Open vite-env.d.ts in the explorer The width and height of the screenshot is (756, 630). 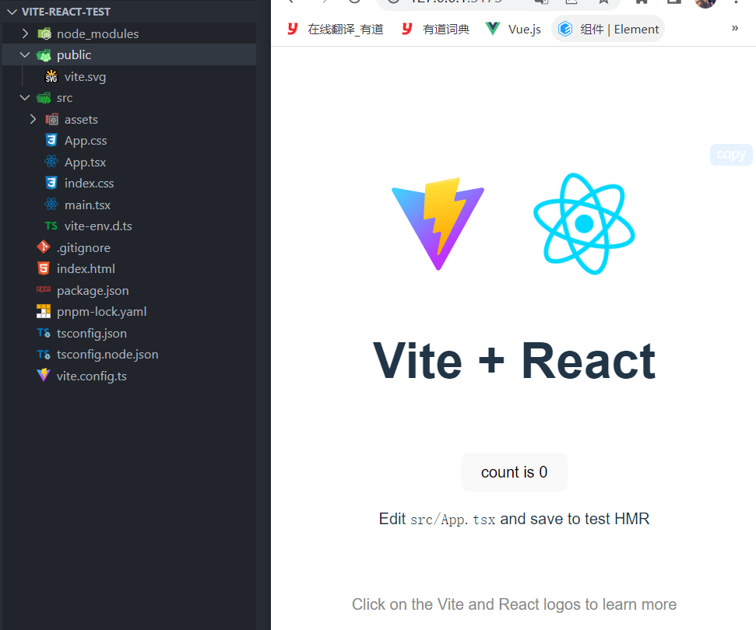[98, 226]
